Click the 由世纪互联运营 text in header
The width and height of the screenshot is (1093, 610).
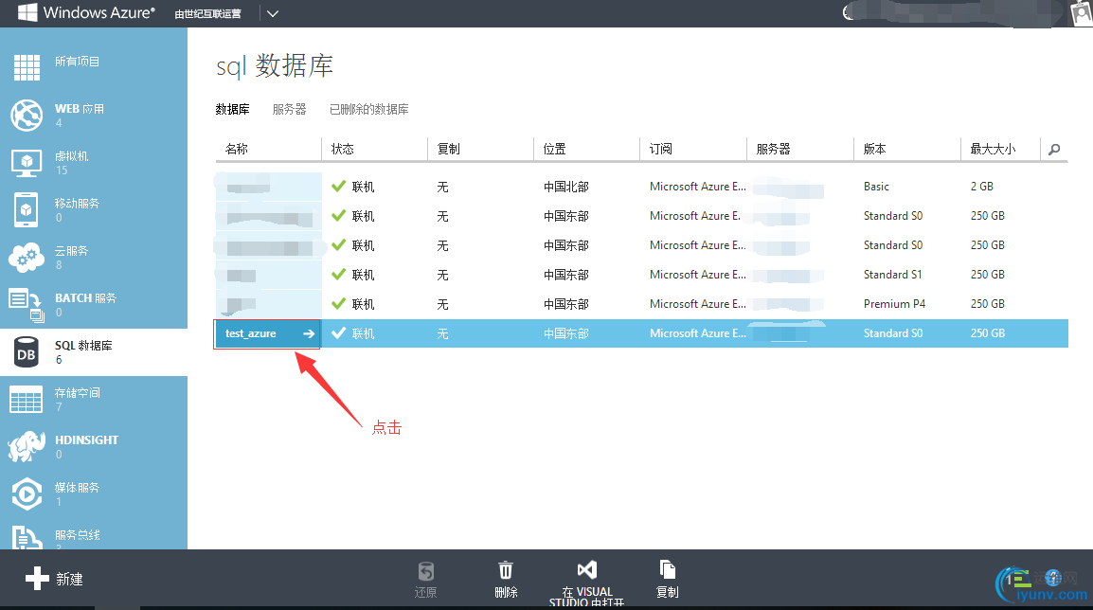207,14
